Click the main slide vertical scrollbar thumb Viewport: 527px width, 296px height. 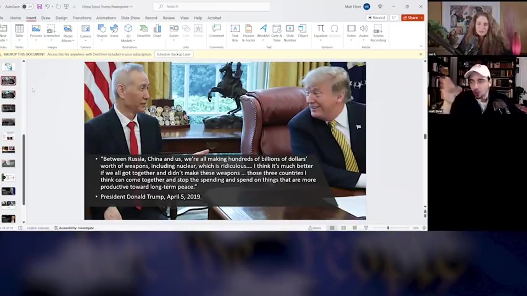pos(425,136)
